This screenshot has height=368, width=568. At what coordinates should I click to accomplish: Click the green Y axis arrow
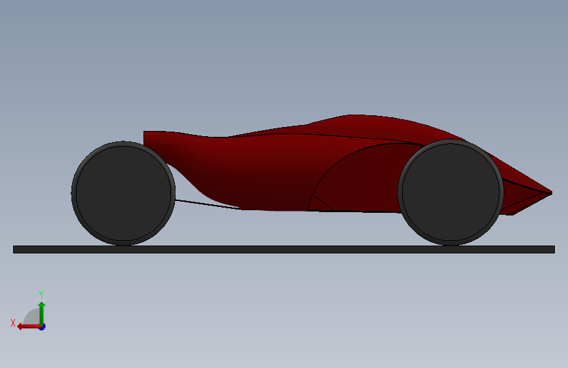[x=42, y=313]
